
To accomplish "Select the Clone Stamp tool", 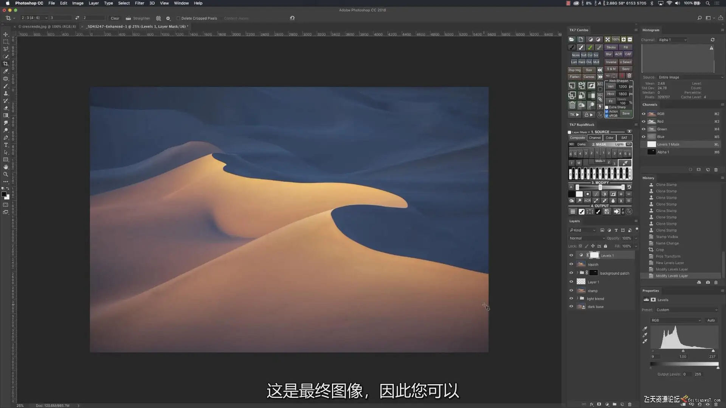I will (x=6, y=93).
